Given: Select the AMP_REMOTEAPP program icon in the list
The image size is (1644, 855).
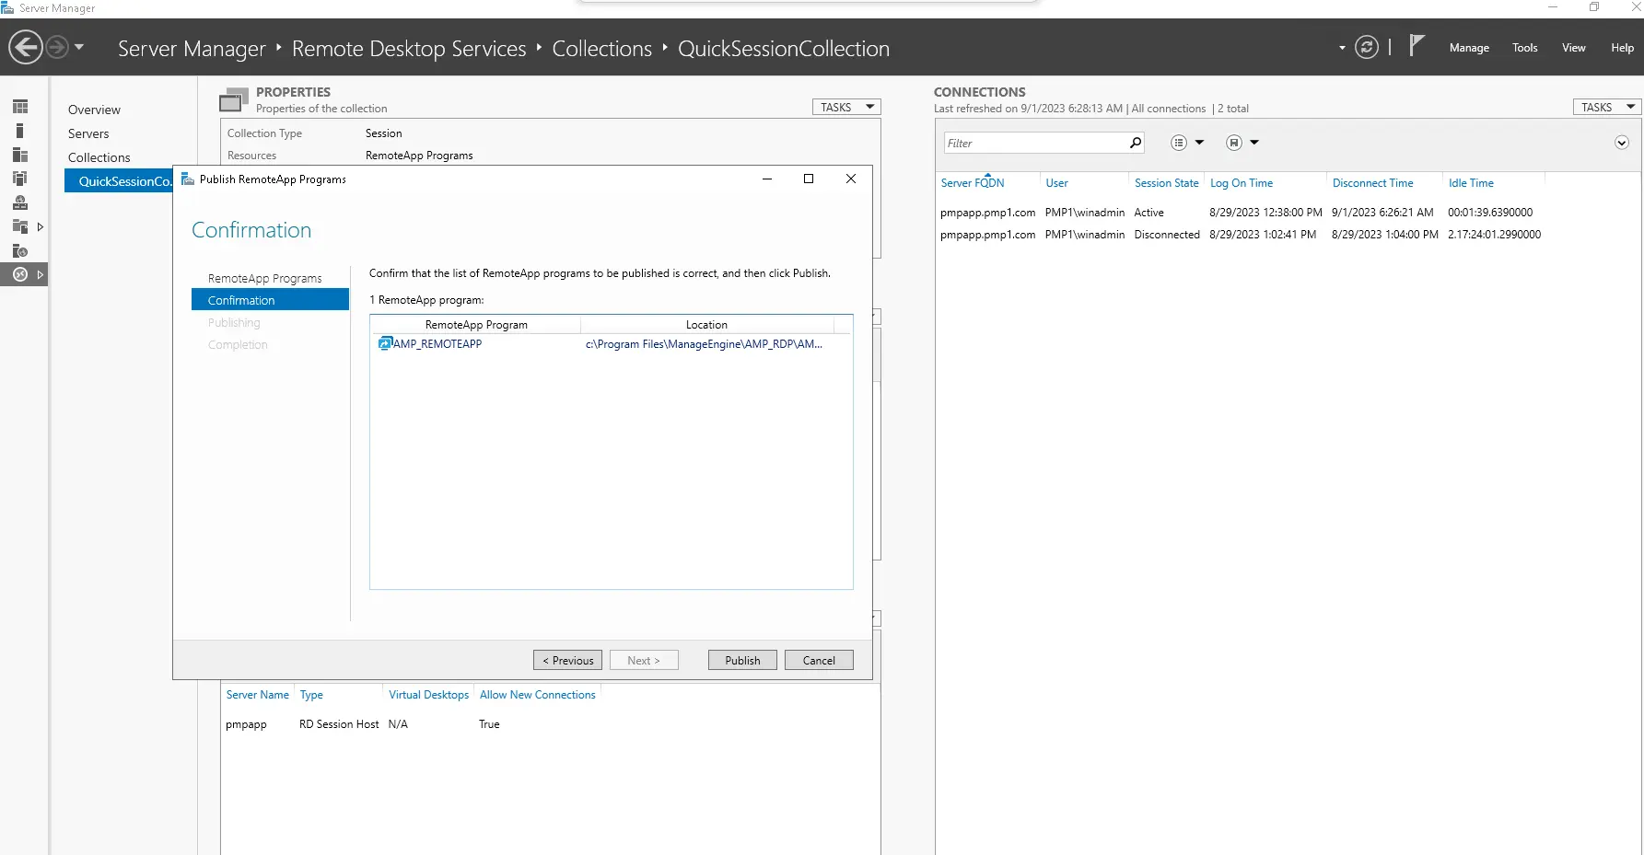Looking at the screenshot, I should pos(385,344).
